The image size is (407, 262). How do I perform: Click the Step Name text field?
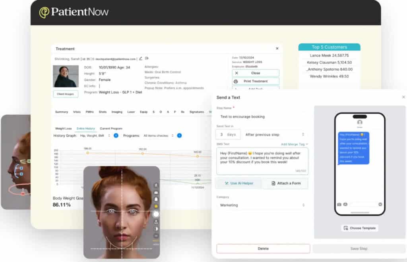pyautogui.click(x=262, y=117)
